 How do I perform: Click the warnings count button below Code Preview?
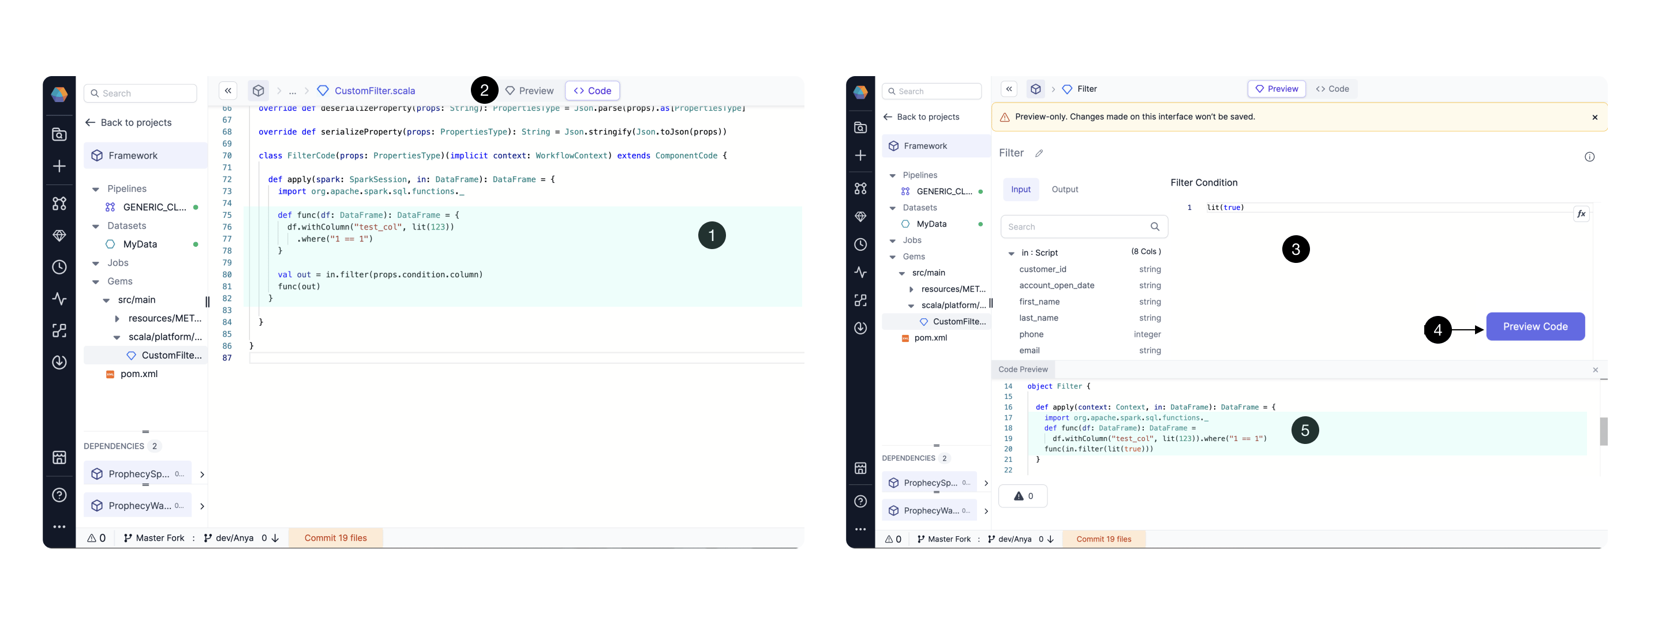point(1023,496)
